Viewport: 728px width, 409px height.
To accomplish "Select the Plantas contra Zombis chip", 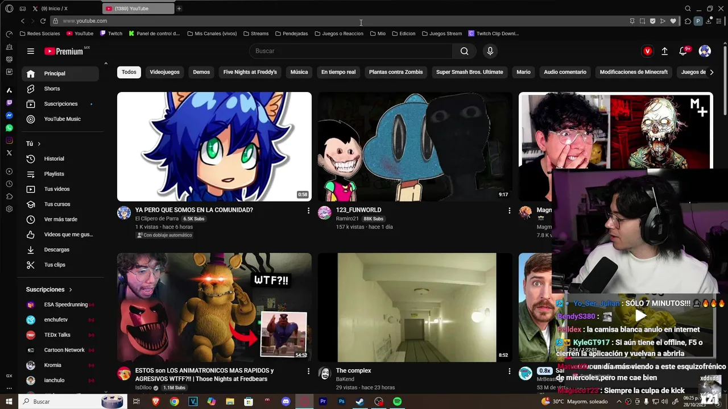I will click(x=396, y=72).
